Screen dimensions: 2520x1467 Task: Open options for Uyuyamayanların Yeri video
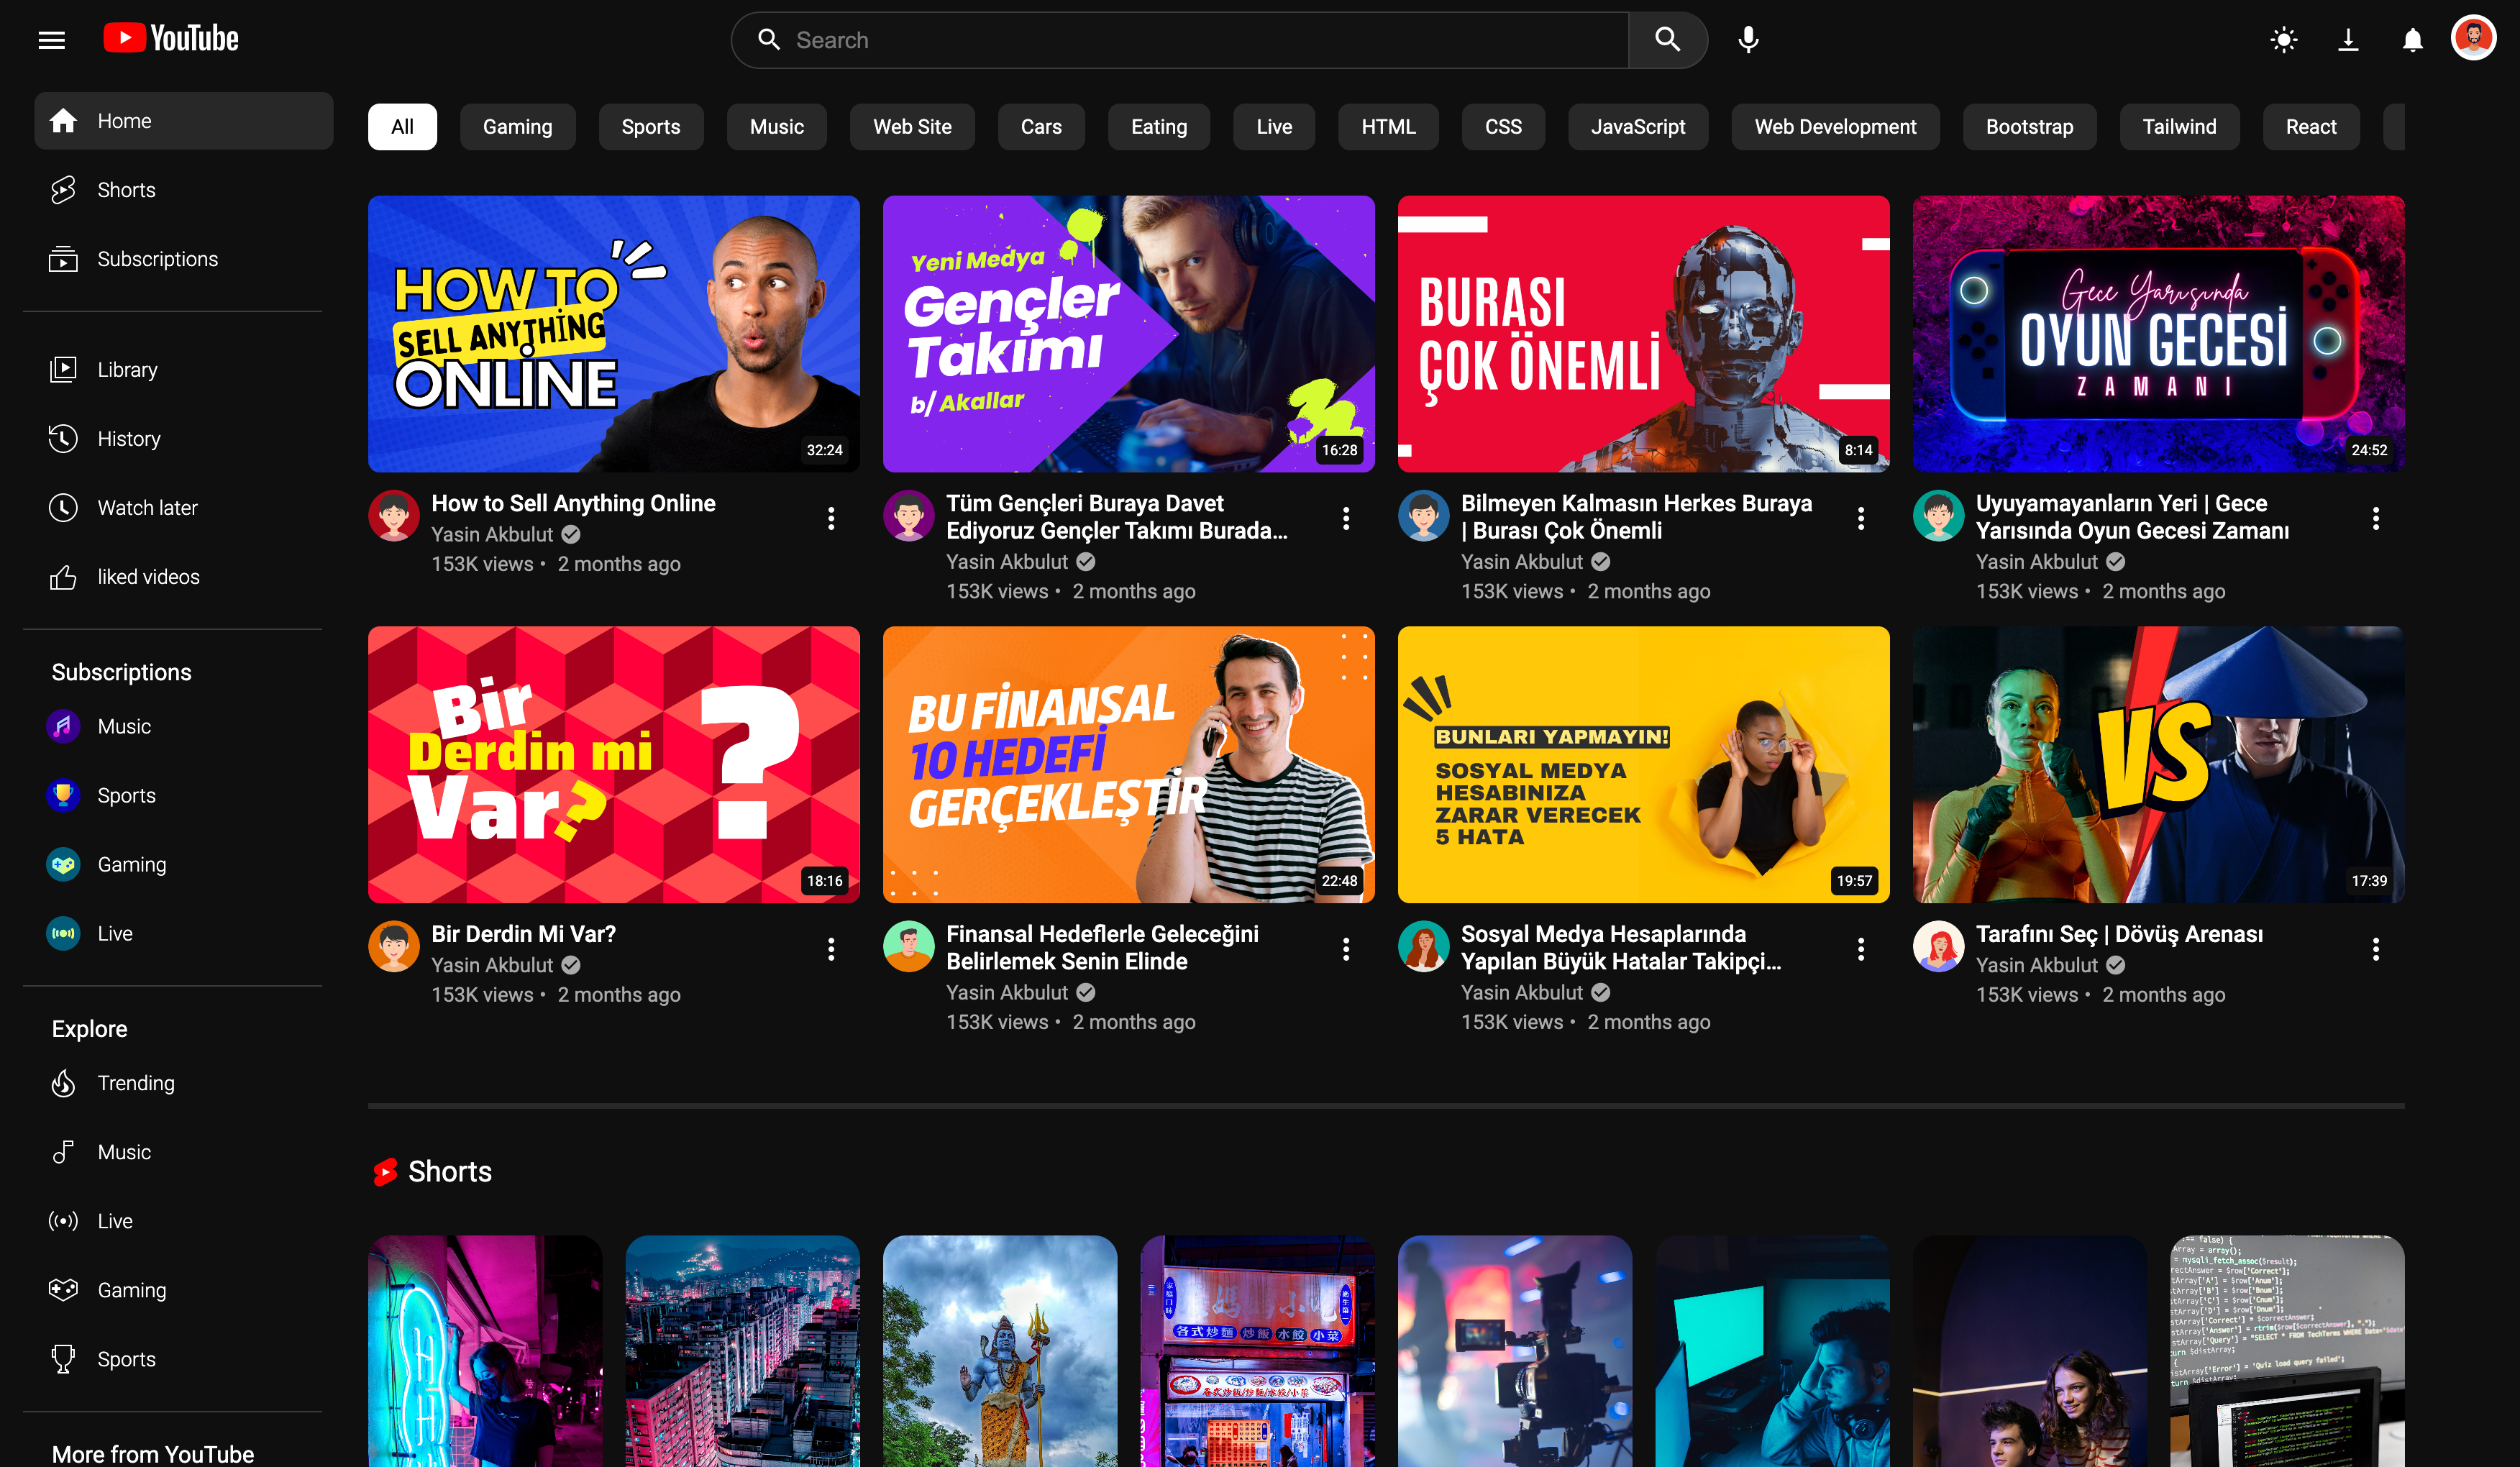2376,518
